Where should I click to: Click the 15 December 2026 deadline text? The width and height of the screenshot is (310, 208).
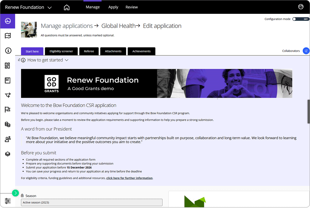pyautogui.click(x=79, y=168)
